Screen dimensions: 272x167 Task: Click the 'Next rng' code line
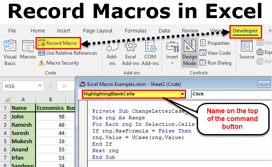pos(105,151)
